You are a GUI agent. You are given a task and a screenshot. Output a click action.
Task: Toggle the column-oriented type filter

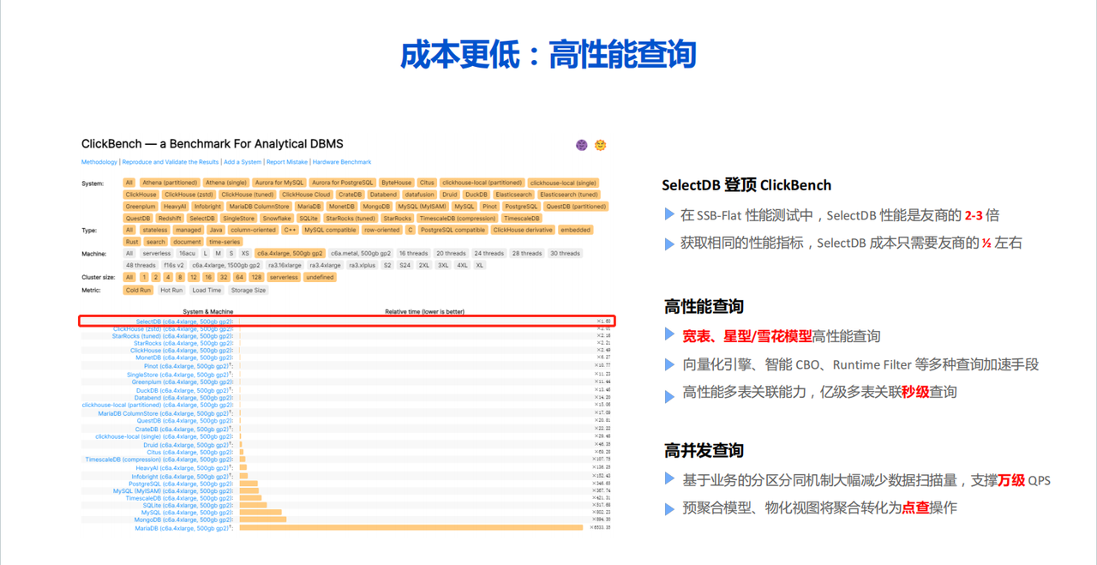click(253, 230)
